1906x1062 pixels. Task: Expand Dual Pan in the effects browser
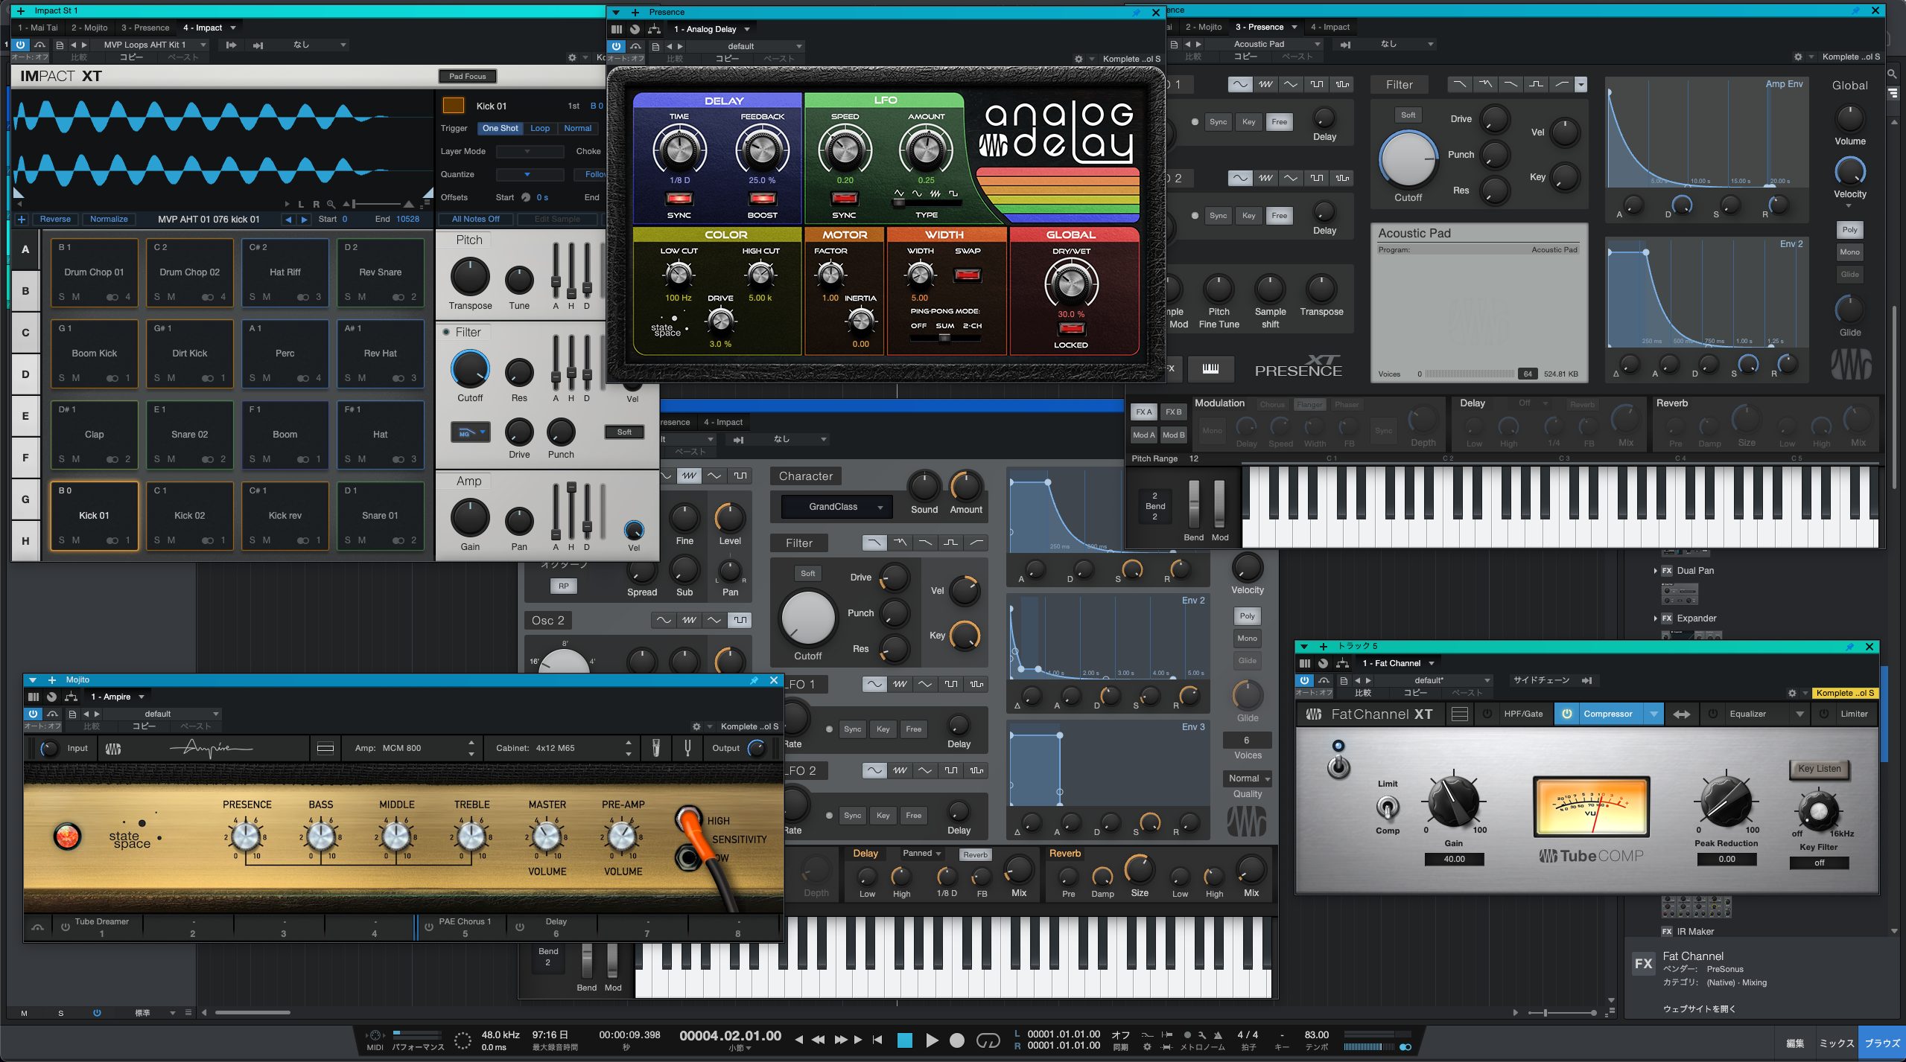point(1655,571)
